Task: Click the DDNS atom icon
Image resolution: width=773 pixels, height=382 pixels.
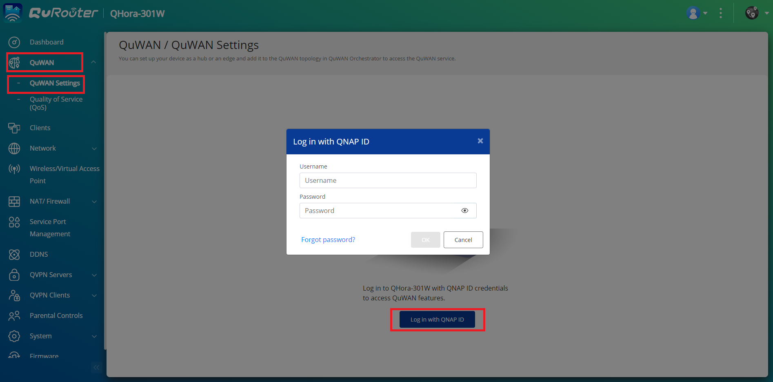Action: (14, 254)
